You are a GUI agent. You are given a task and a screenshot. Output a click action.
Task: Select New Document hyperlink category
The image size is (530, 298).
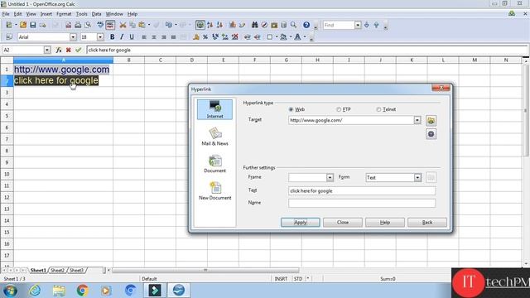(214, 191)
